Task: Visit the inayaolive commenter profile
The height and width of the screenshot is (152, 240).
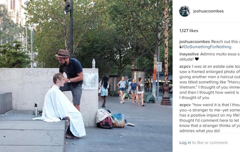Action: pyautogui.click(x=189, y=54)
